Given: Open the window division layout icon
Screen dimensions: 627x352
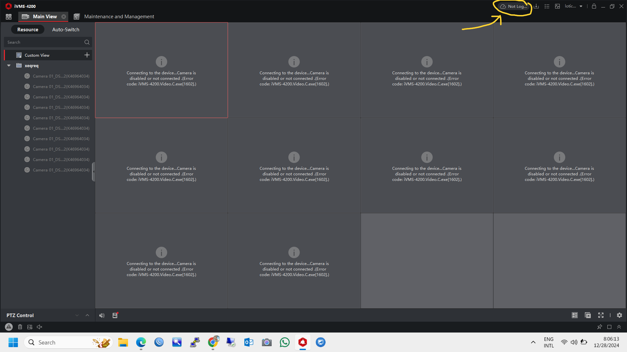Looking at the screenshot, I should point(575,315).
